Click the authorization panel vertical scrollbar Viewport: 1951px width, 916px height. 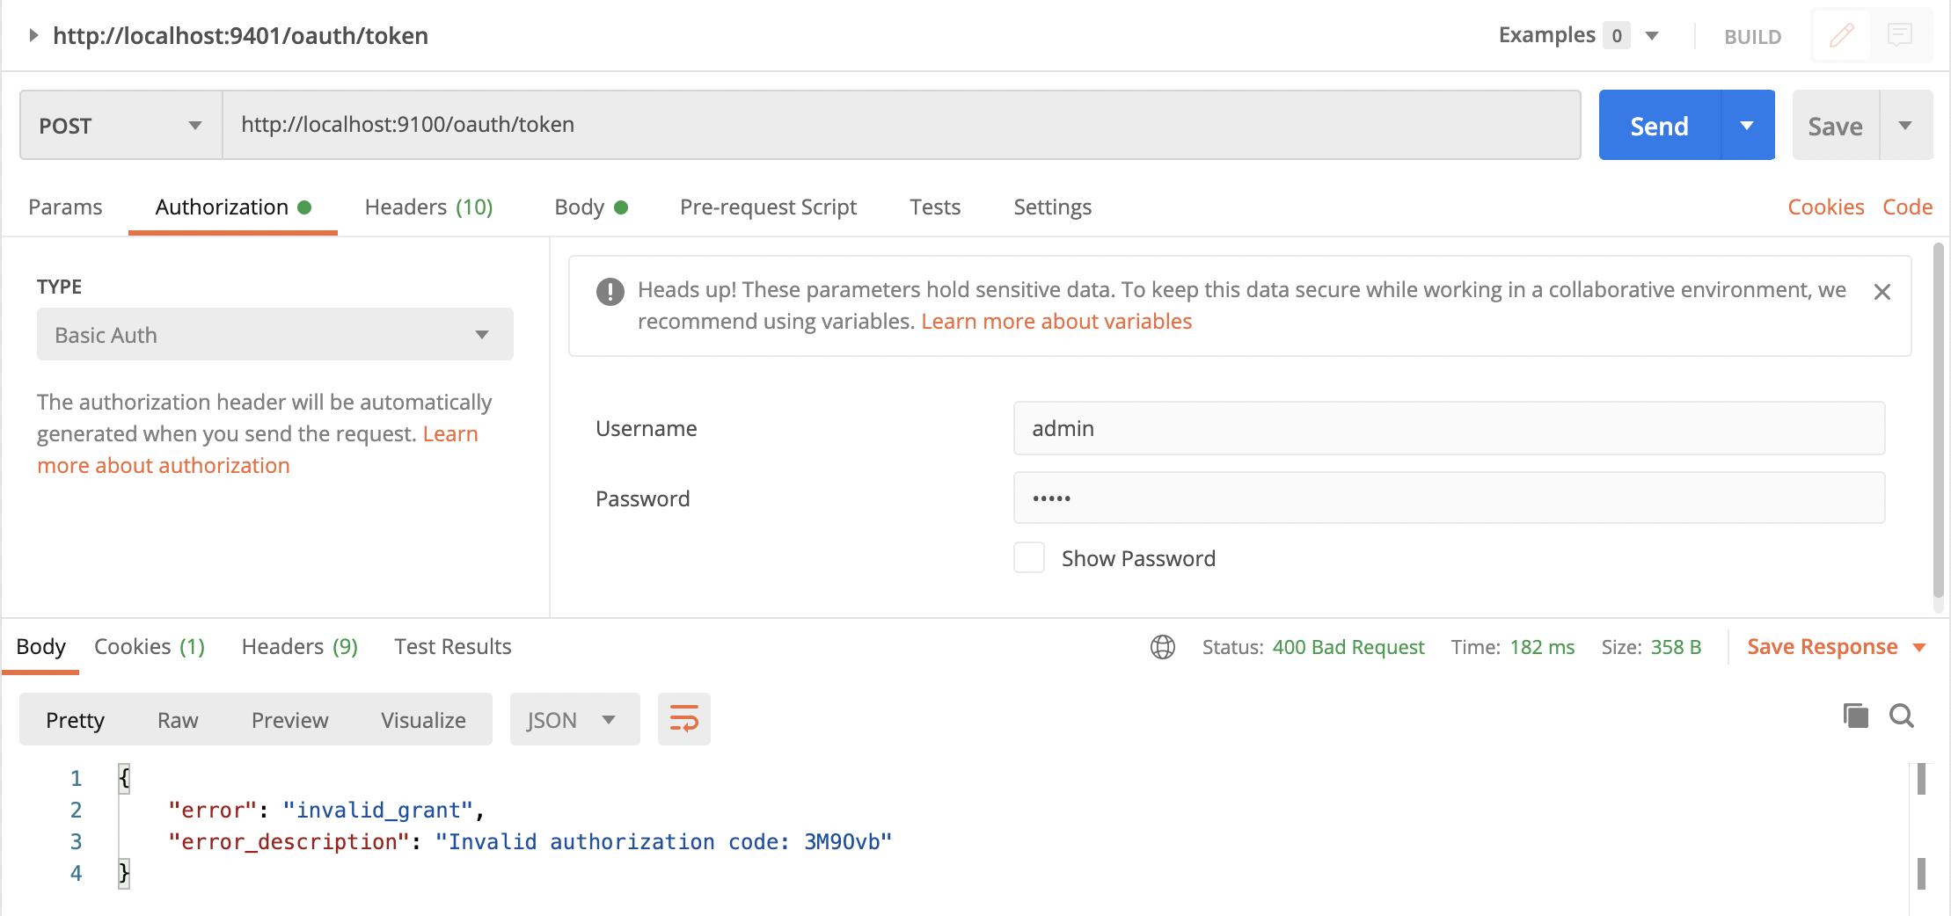(x=1938, y=422)
